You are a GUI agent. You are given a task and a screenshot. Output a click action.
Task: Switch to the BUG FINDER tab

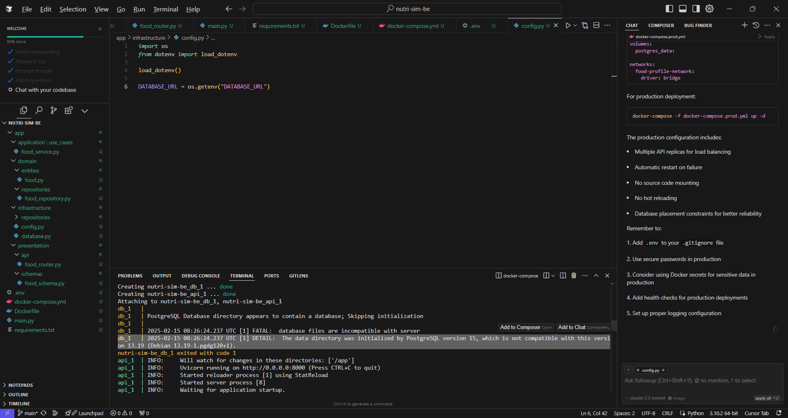point(698,25)
